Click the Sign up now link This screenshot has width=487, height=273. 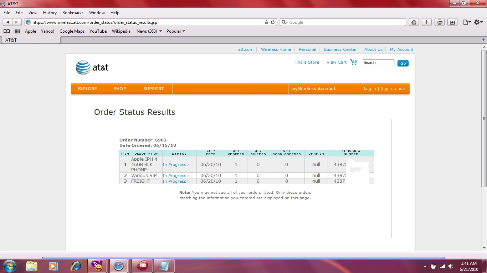point(393,89)
